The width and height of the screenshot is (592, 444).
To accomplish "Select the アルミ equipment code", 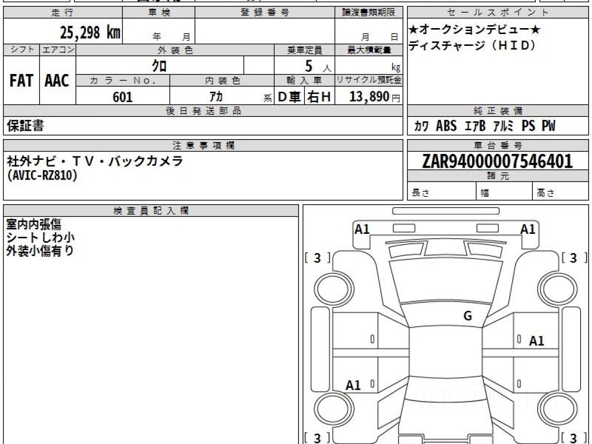I will pyautogui.click(x=504, y=126).
